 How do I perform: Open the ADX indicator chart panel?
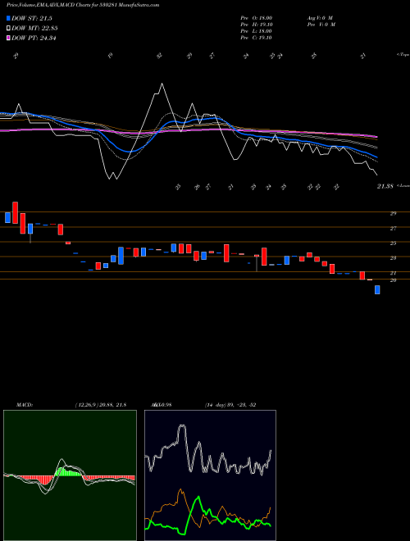coord(210,475)
